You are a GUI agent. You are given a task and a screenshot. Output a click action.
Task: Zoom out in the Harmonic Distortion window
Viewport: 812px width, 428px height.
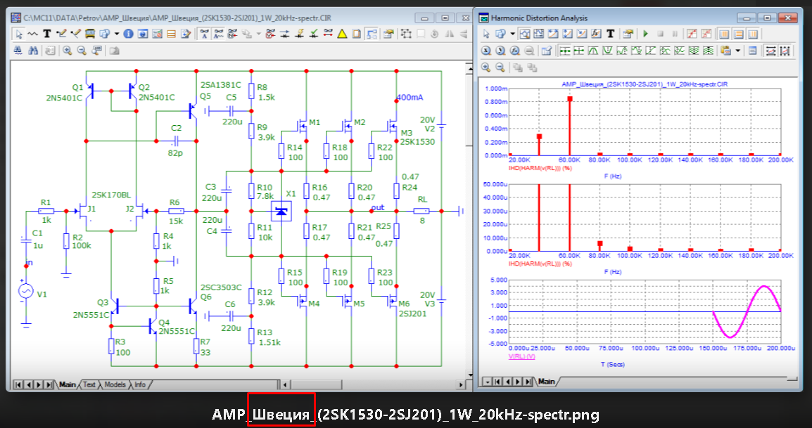[x=500, y=67]
